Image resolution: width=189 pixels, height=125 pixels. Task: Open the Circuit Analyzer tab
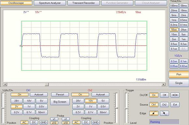click(151, 3)
